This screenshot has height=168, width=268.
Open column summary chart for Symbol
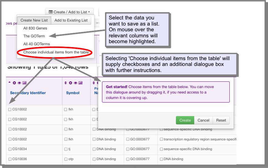click(x=81, y=83)
